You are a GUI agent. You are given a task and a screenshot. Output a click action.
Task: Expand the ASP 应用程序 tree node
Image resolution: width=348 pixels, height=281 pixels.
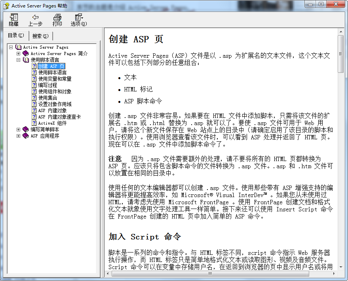pyautogui.click(x=19, y=136)
